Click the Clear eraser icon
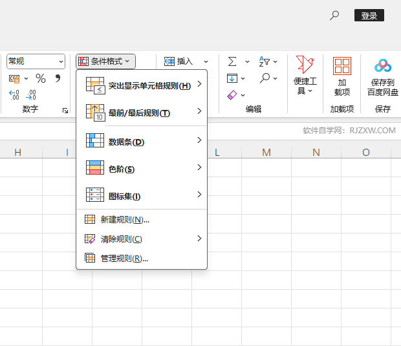Screen dimensions: 401x346 [x=232, y=95]
